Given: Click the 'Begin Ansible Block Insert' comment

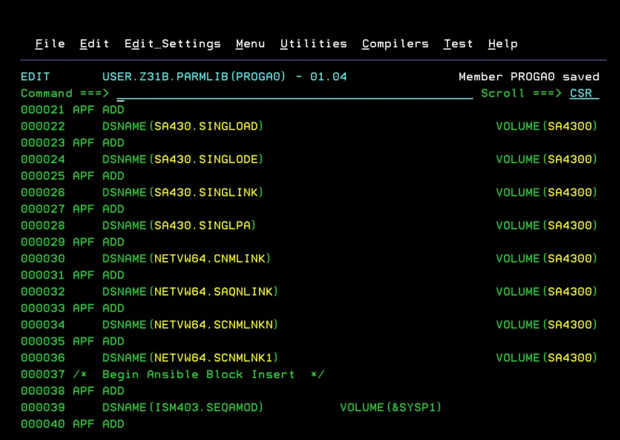Looking at the screenshot, I should pyautogui.click(x=199, y=375).
